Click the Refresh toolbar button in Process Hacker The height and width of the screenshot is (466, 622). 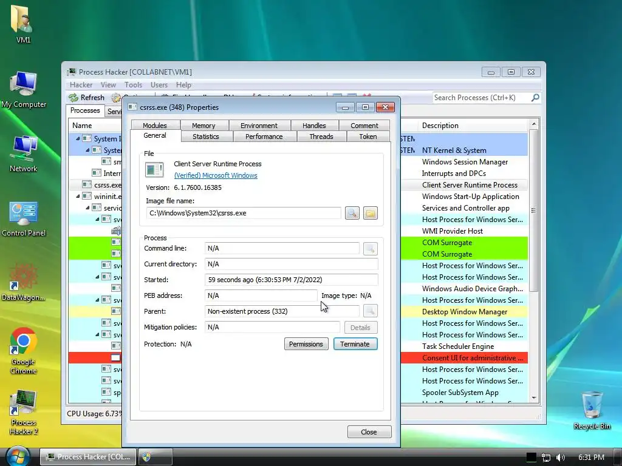86,98
